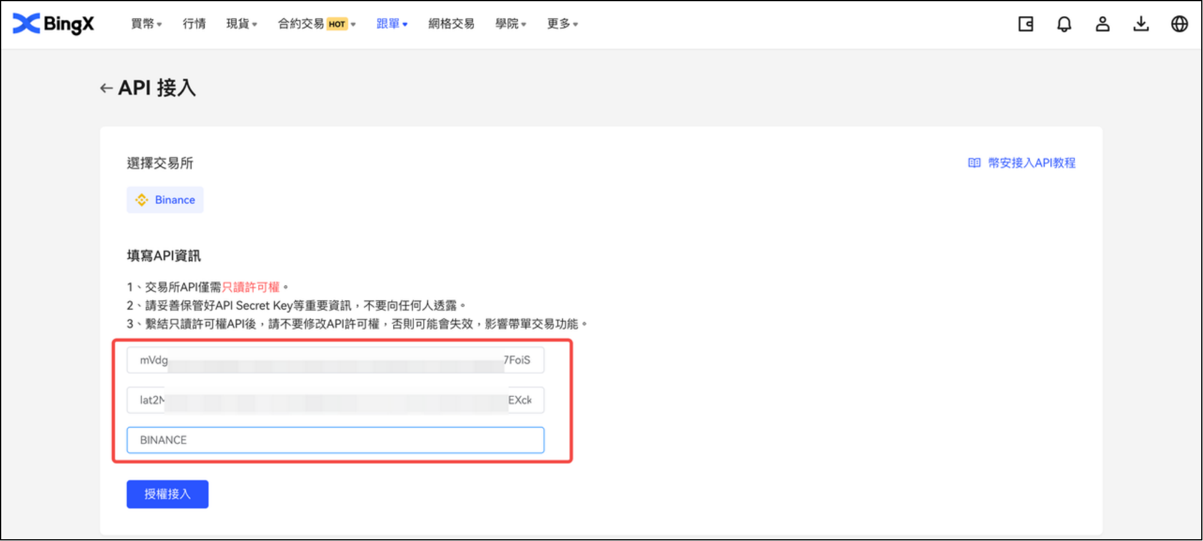Open the 網格交易 menu item
Screen dimensions: 1203x541
coord(451,24)
